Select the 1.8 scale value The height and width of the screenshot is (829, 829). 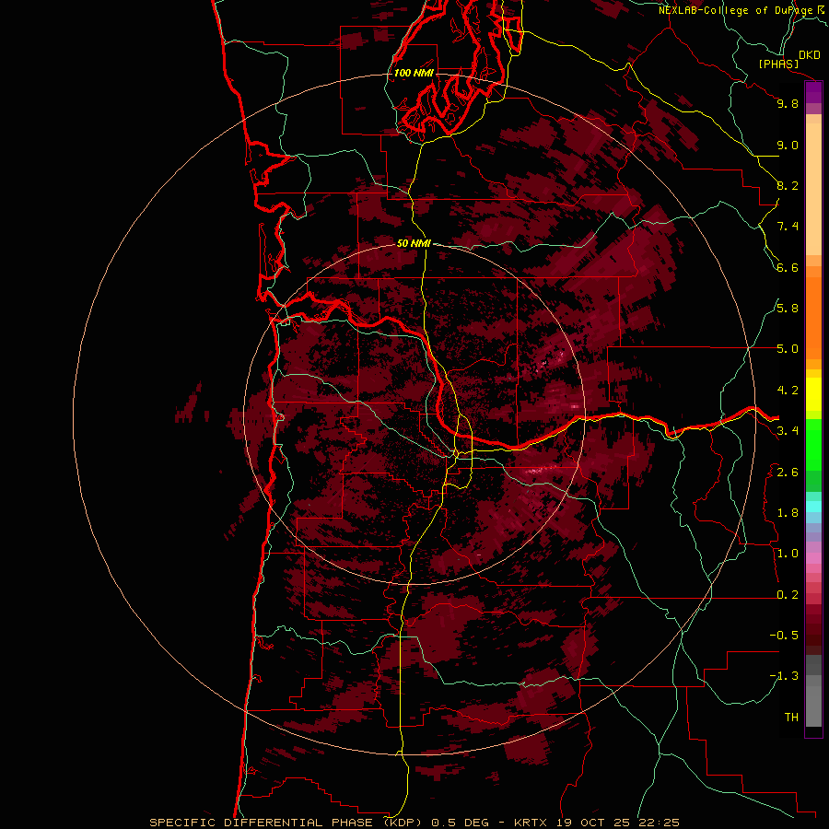pyautogui.click(x=788, y=513)
